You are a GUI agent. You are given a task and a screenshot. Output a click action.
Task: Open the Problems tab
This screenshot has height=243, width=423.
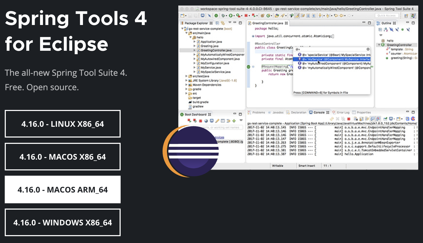pyautogui.click(x=256, y=112)
